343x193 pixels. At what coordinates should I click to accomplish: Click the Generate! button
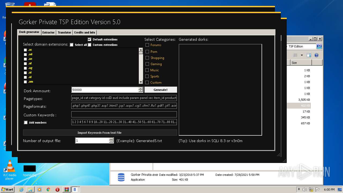161,90
